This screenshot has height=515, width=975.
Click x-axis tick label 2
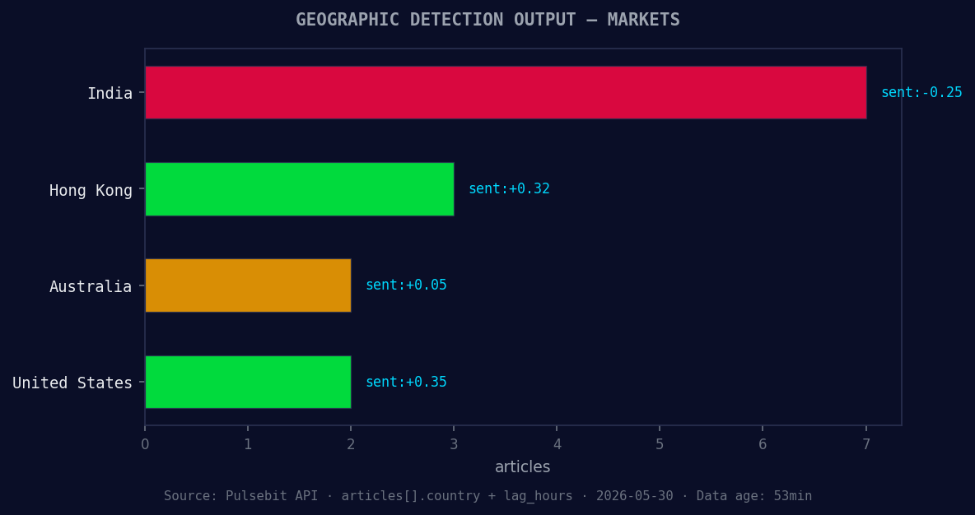pyautogui.click(x=351, y=444)
